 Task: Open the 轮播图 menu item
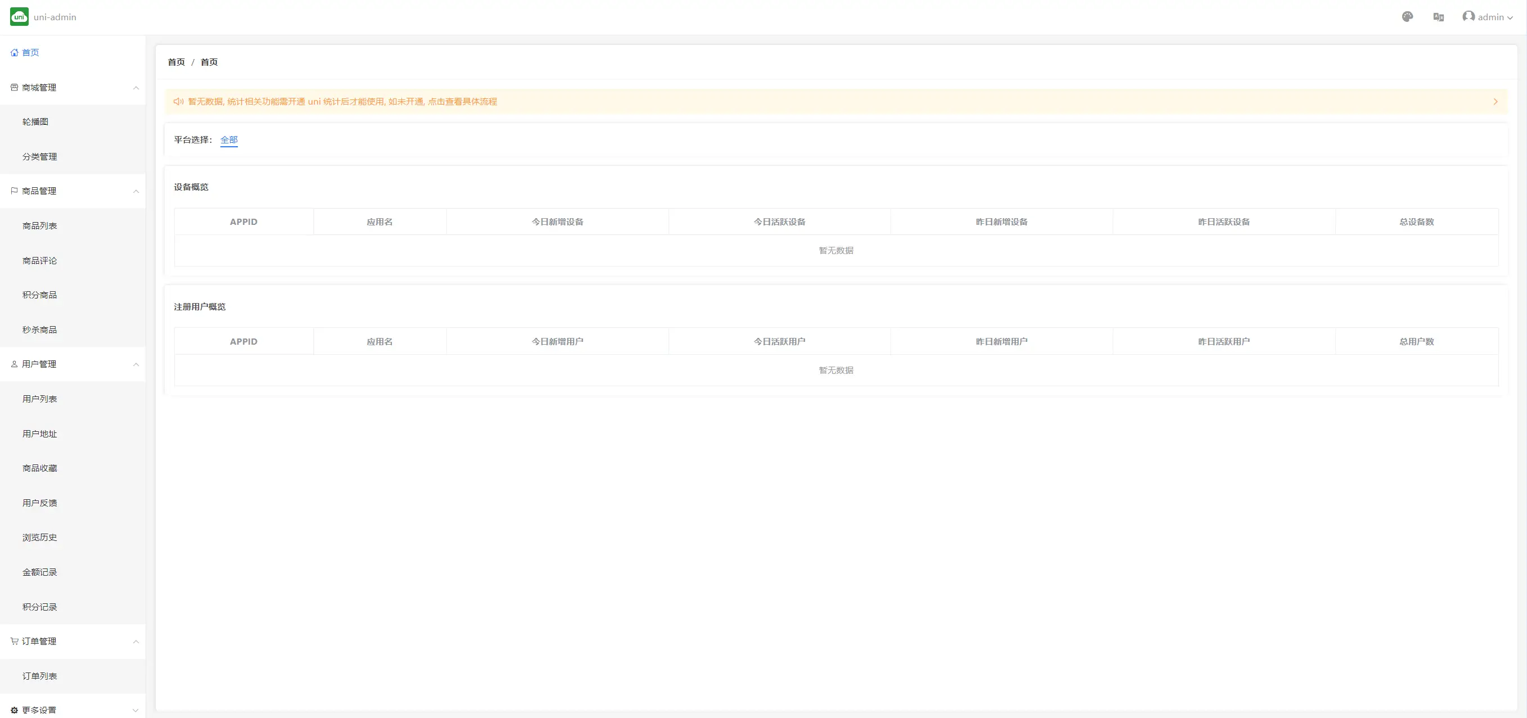point(73,121)
